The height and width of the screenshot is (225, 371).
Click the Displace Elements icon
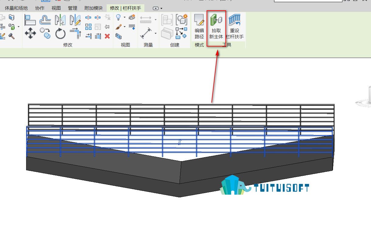(132, 18)
